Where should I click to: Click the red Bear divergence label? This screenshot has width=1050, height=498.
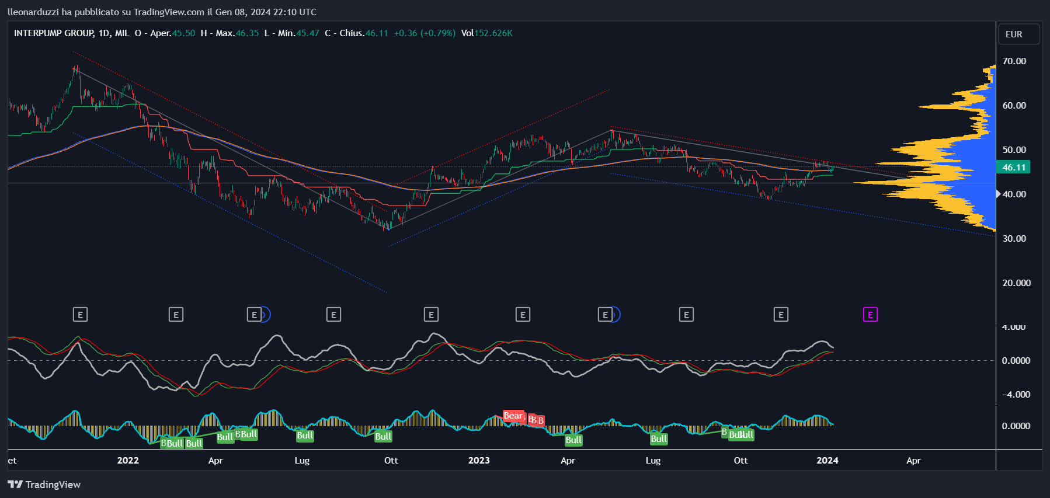[513, 416]
